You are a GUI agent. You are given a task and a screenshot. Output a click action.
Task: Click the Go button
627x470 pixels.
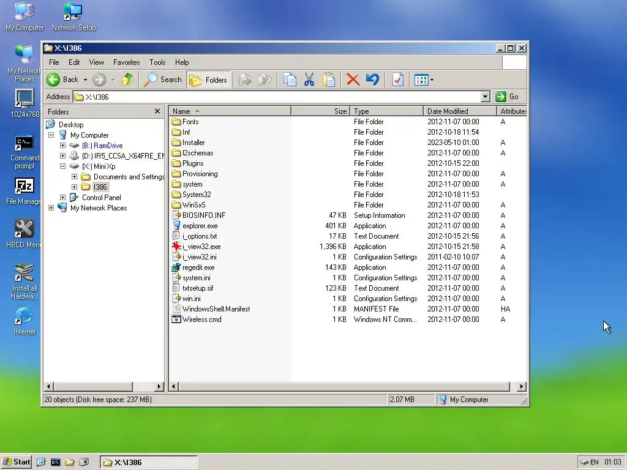pyautogui.click(x=507, y=97)
